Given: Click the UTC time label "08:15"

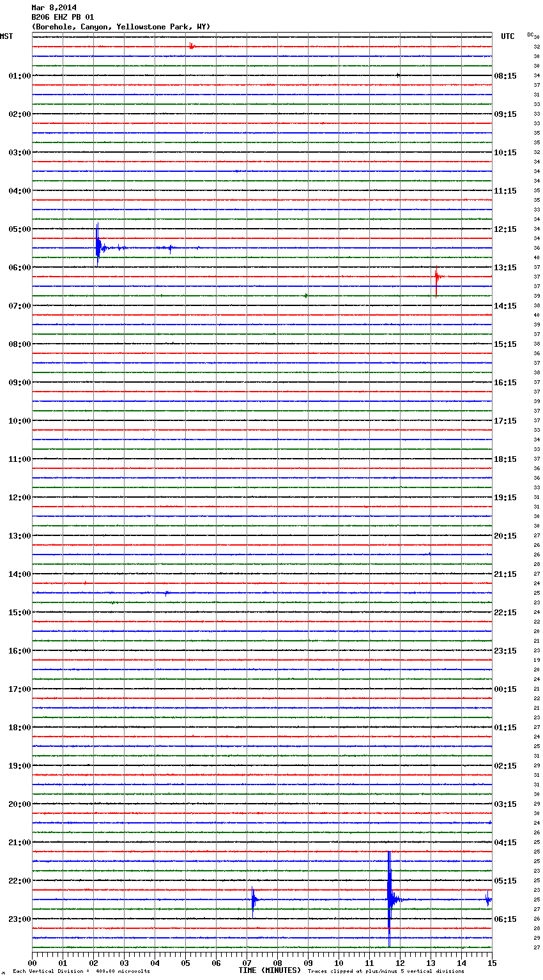Looking at the screenshot, I should [505, 76].
